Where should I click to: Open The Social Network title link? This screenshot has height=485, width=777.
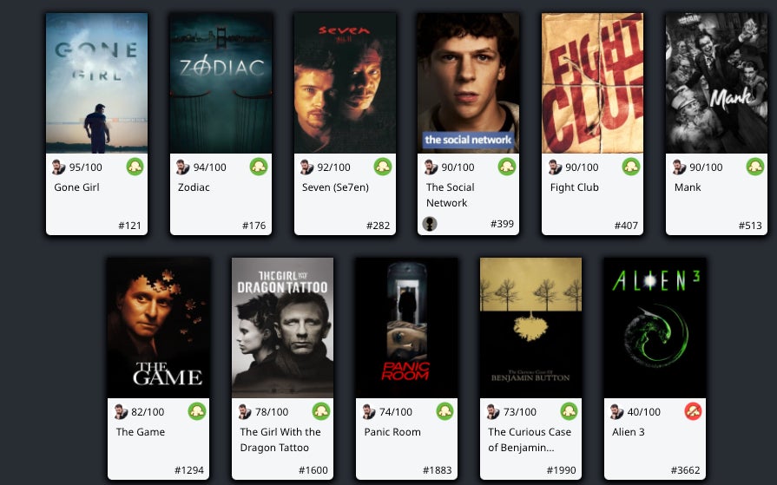[x=450, y=194]
